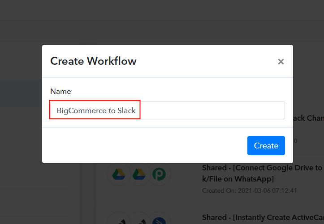The image size is (324, 224).
Task: Close the Create Workflow dialog
Action: (x=281, y=62)
